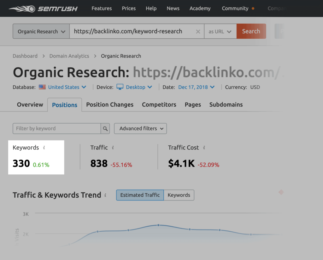Click the magnifier icon in keyword filter
The image size is (323, 260).
click(x=105, y=129)
